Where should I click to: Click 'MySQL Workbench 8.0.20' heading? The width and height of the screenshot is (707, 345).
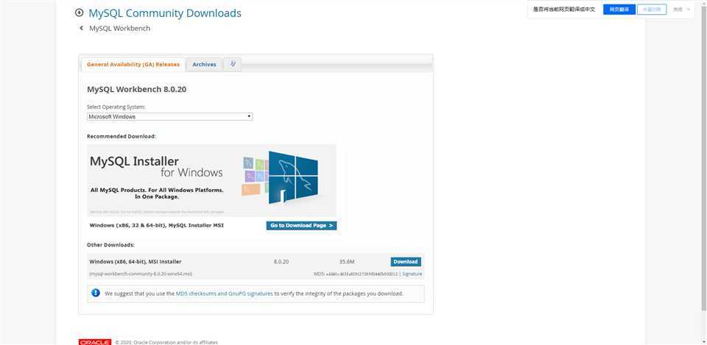pyautogui.click(x=137, y=89)
